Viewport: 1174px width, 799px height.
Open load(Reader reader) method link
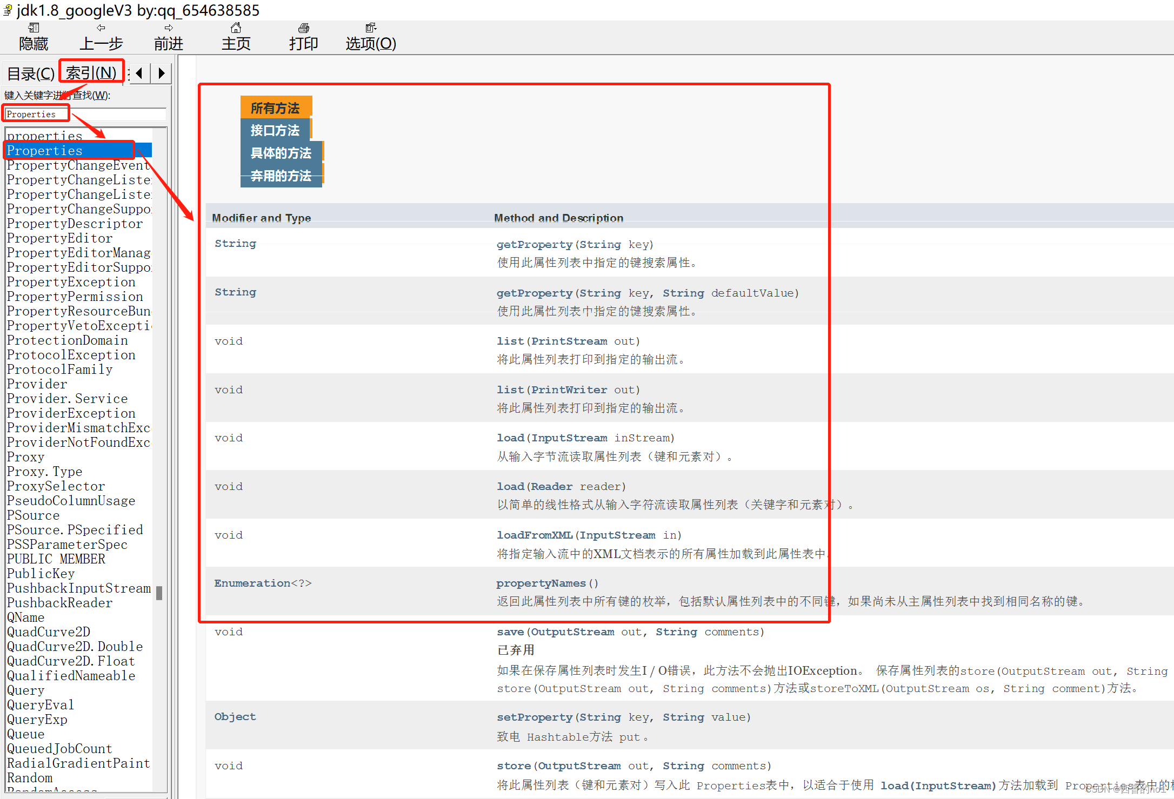coord(510,487)
